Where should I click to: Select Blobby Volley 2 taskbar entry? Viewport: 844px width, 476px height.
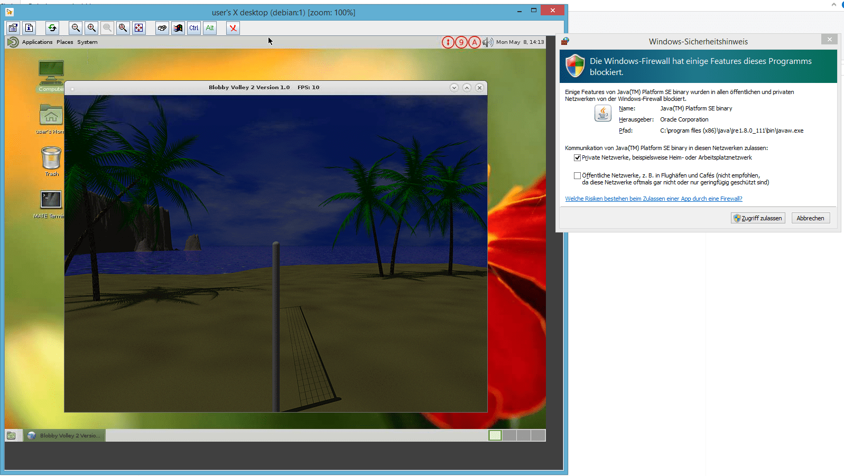(64, 435)
